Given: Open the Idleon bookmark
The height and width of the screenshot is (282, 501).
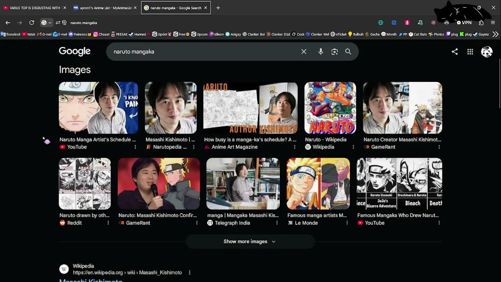Looking at the screenshot, I should coord(216,34).
